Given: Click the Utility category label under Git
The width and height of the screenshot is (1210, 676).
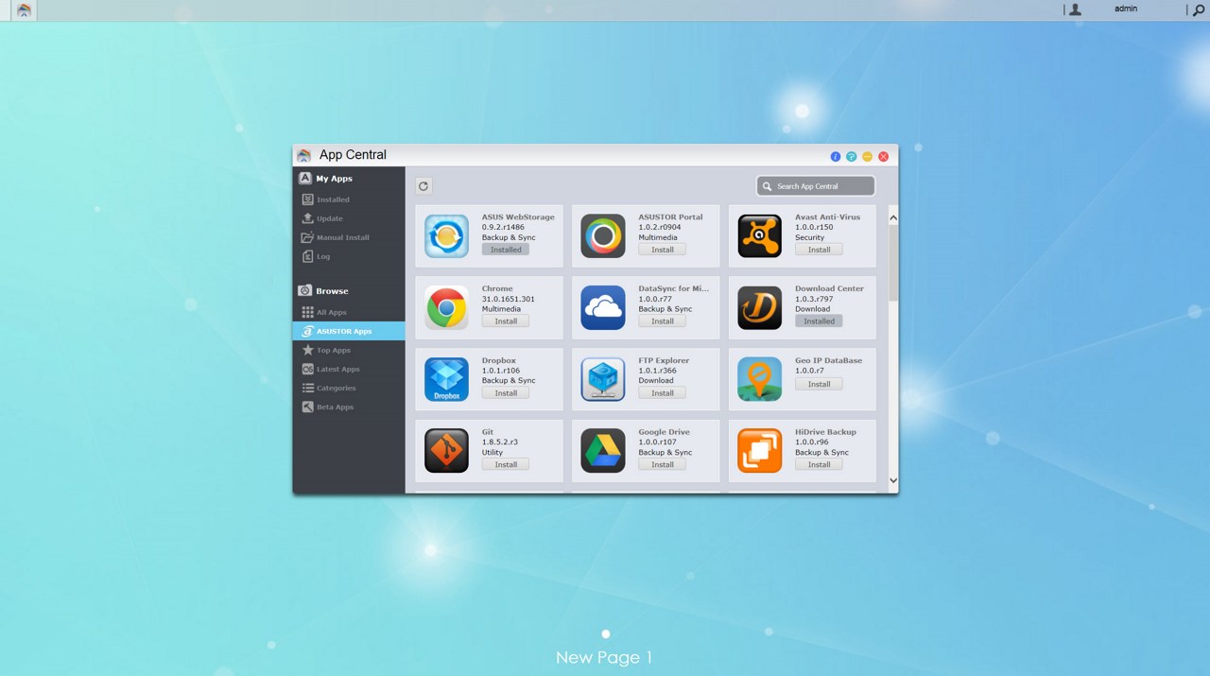Looking at the screenshot, I should (x=493, y=452).
